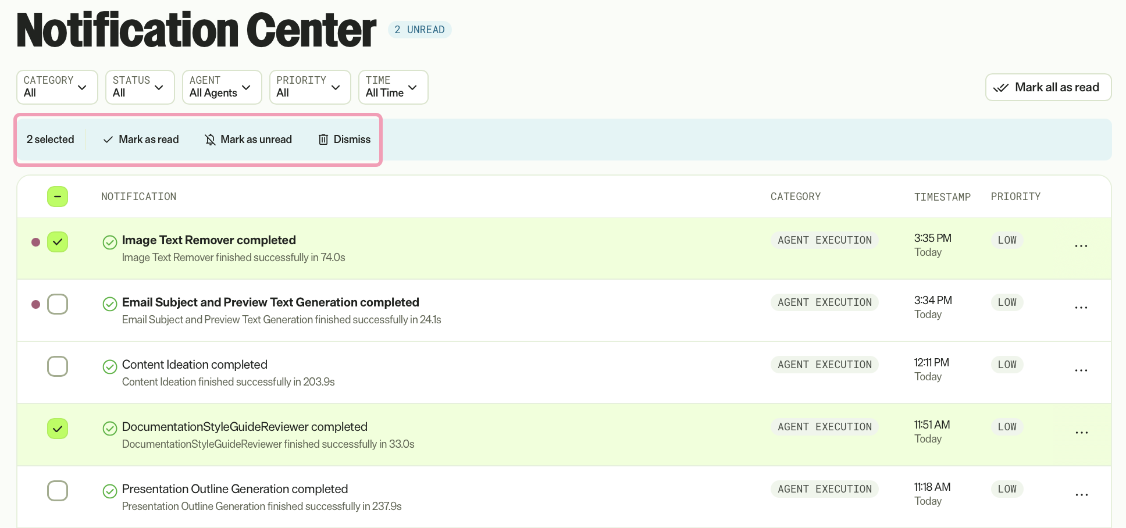The width and height of the screenshot is (1126, 528).
Task: Click the success checkmark icon beside Content Ideation
Action: 110,366
